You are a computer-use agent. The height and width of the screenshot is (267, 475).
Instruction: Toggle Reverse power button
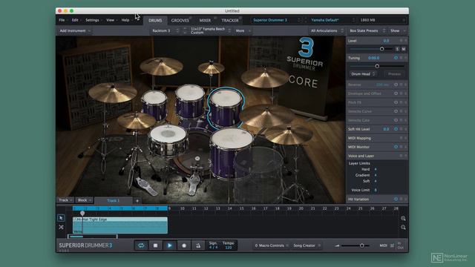[x=396, y=85]
